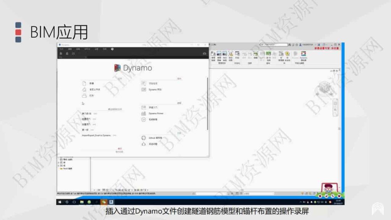Screen dimensions: 391x220
Task: Click the ViewCube in the Revit view
Action: click(325, 88)
